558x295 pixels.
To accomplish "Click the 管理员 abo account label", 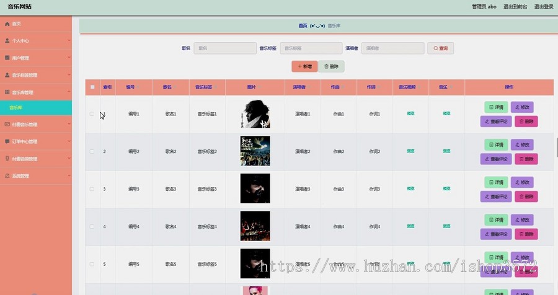I will (484, 6).
